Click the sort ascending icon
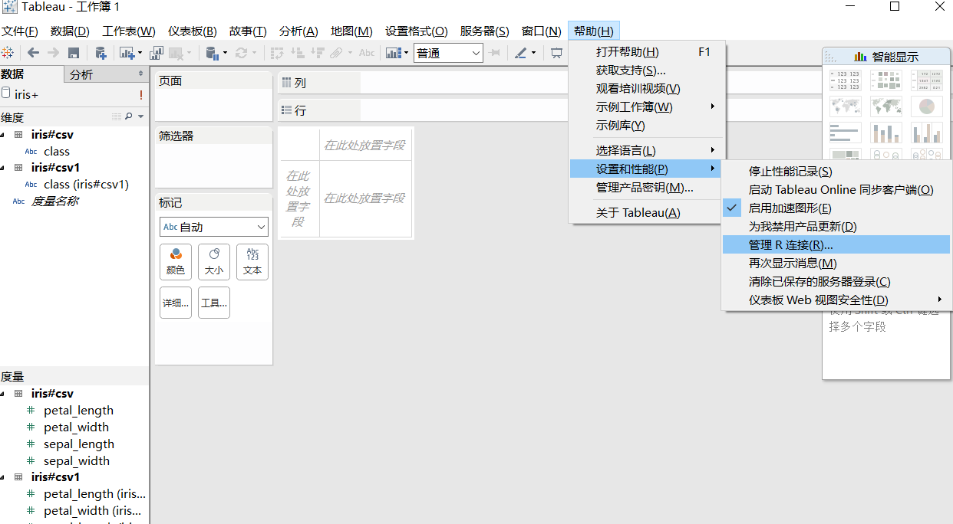Image resolution: width=953 pixels, height=524 pixels. pos(297,53)
